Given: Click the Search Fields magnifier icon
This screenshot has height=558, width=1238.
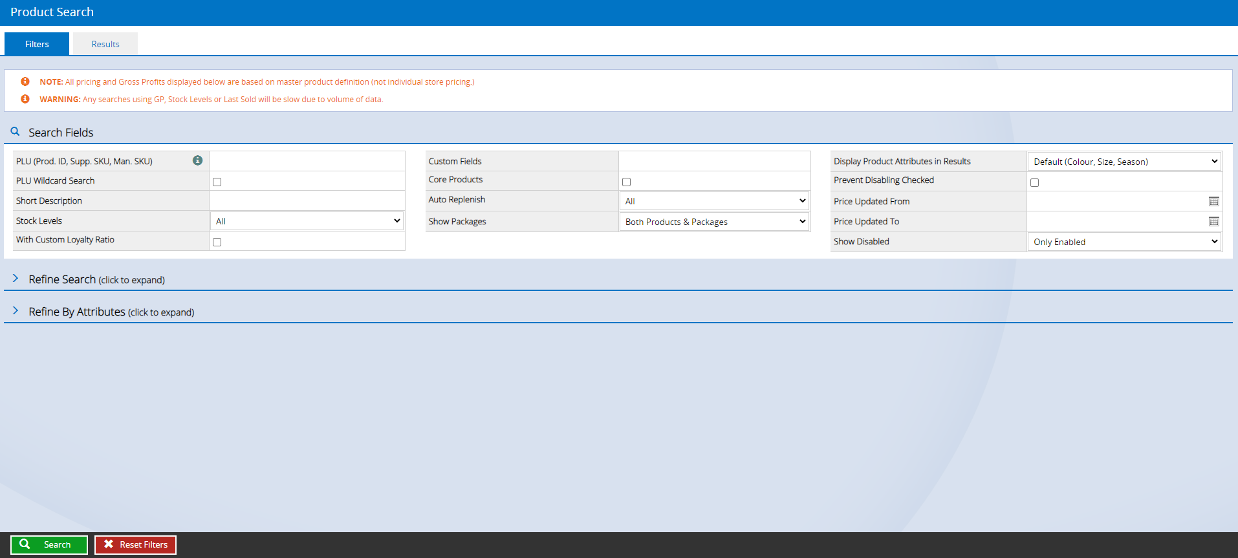Looking at the screenshot, I should point(15,131).
